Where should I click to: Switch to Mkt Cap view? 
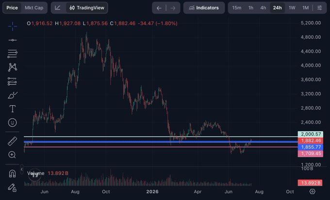(34, 8)
